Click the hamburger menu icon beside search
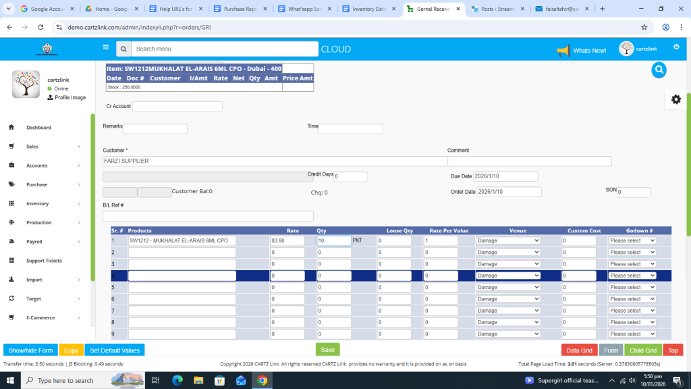691x389 pixels. pyautogui.click(x=105, y=48)
